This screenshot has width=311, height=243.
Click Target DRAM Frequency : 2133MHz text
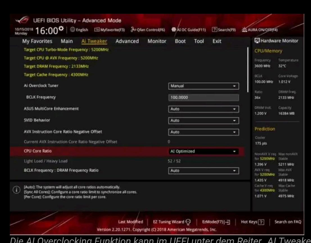pyautogui.click(x=56, y=66)
